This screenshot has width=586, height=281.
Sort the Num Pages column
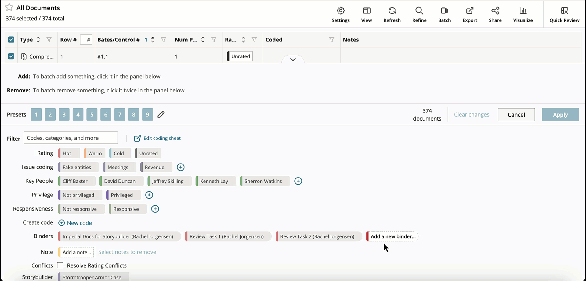tap(203, 40)
